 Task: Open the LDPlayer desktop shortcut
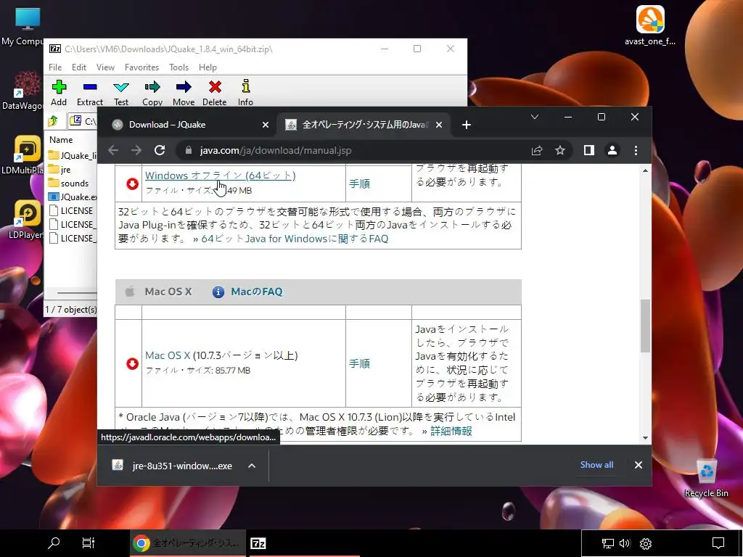pyautogui.click(x=27, y=219)
